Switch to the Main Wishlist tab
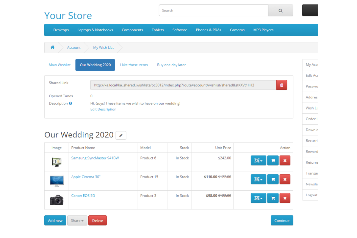This screenshot has width=357, height=238. (59, 65)
